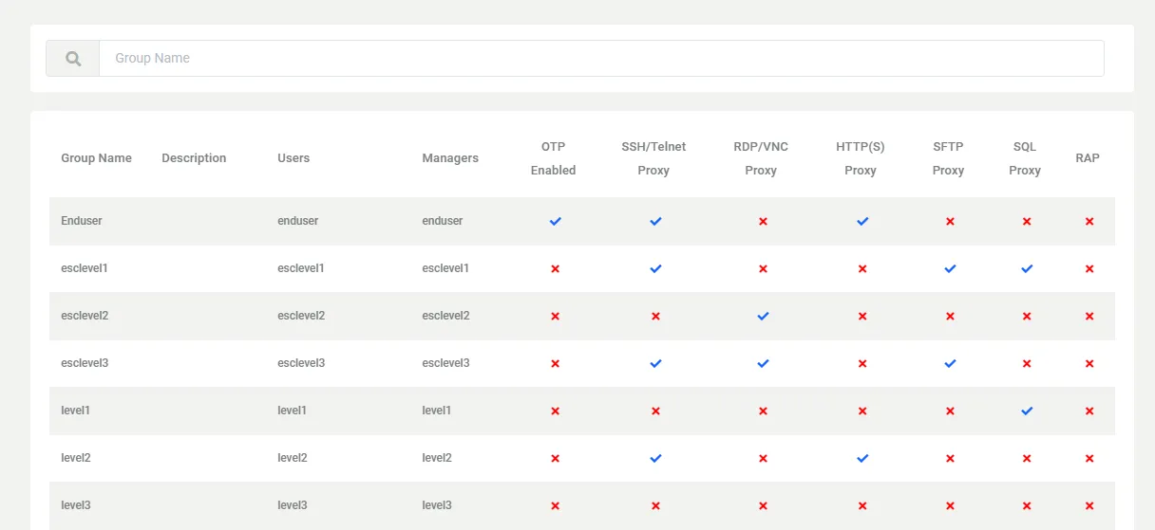The height and width of the screenshot is (530, 1155).
Task: Click Enduser RDP/VNC Proxy cross icon
Action: [x=763, y=221]
